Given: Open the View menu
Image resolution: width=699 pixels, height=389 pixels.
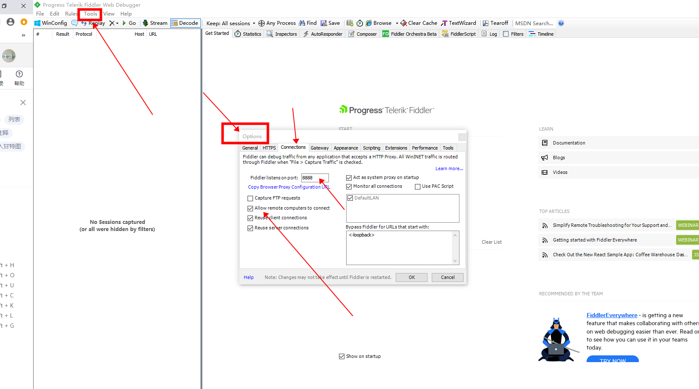Looking at the screenshot, I should pyautogui.click(x=109, y=14).
